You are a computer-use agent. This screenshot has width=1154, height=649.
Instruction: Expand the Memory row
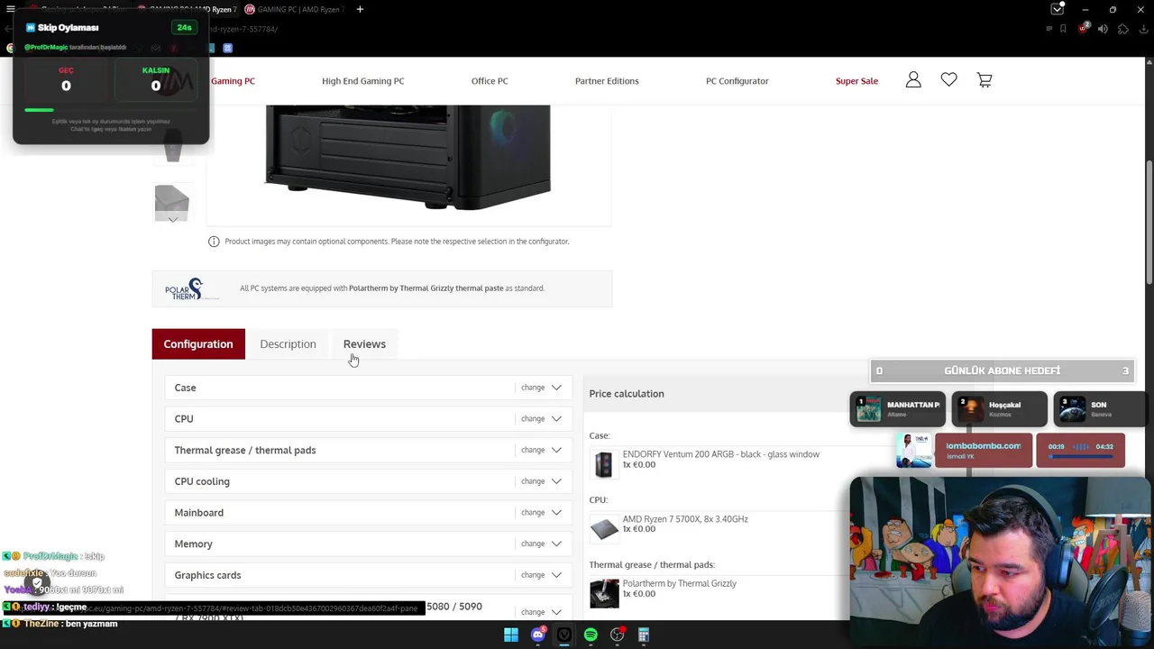tap(368, 544)
